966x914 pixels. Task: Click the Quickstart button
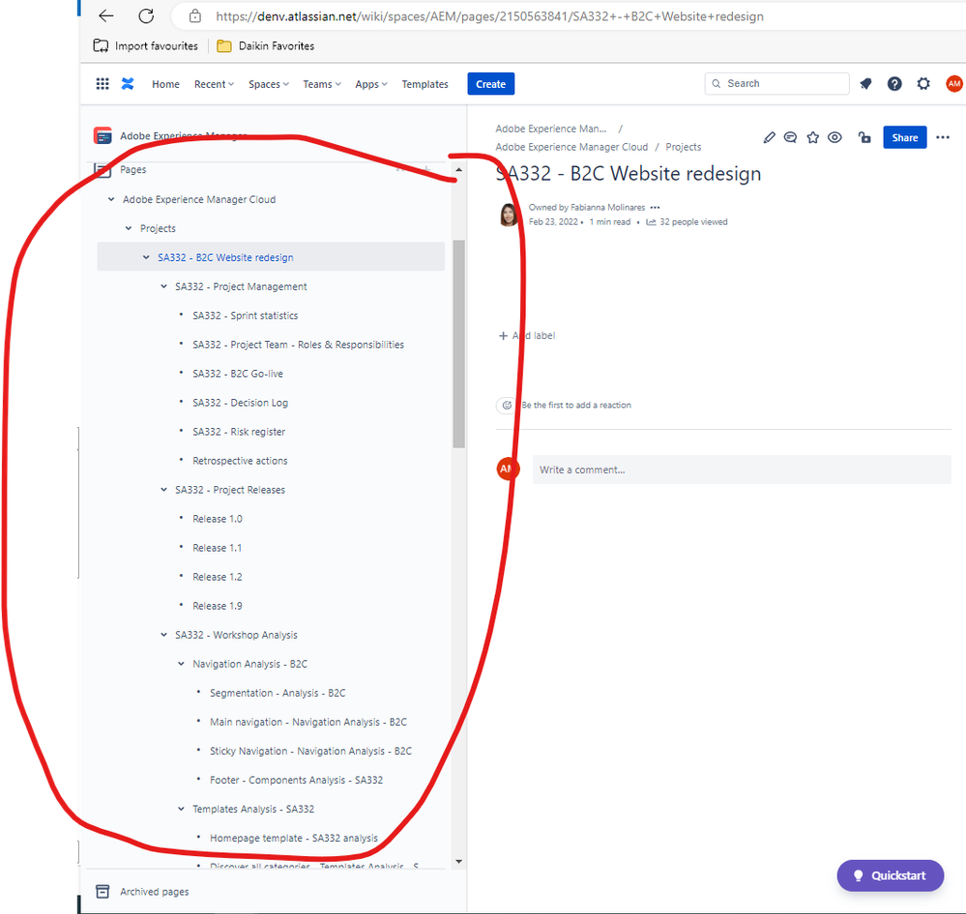pos(890,875)
